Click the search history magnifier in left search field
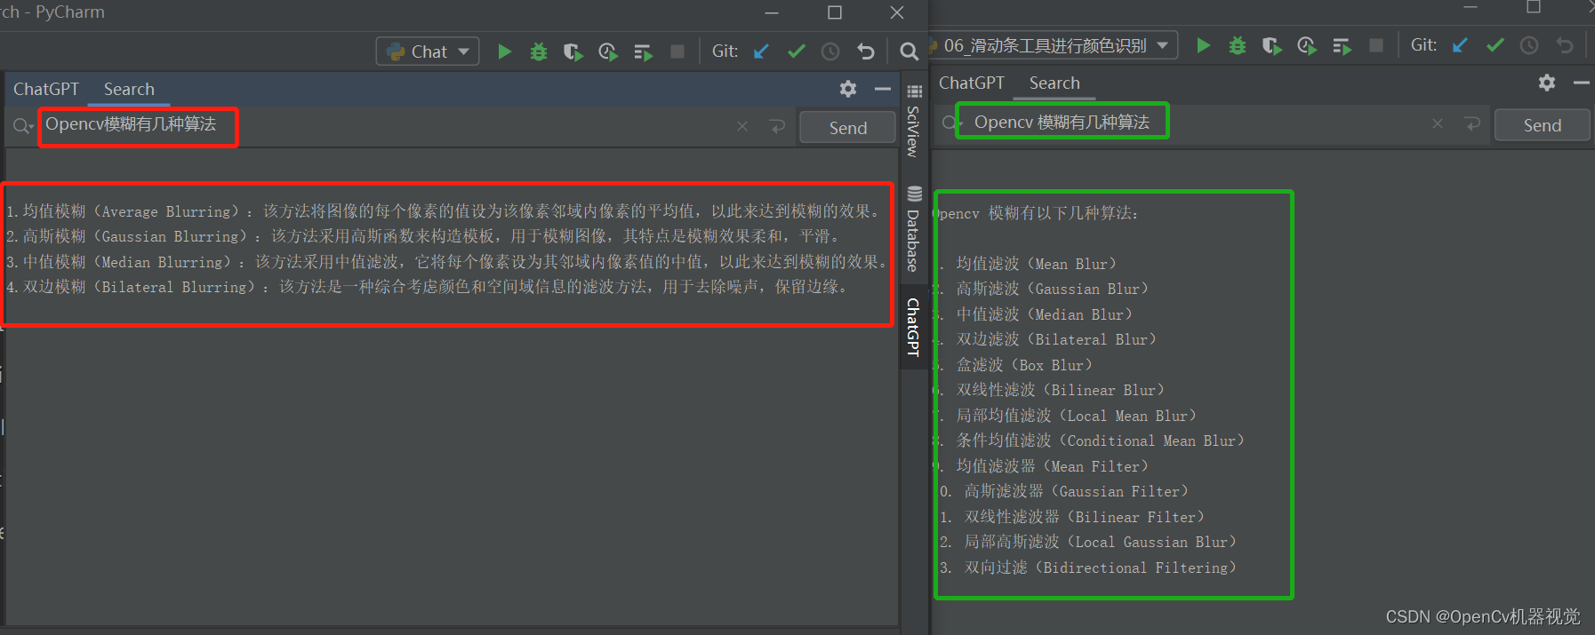Image resolution: width=1595 pixels, height=635 pixels. pos(22,126)
